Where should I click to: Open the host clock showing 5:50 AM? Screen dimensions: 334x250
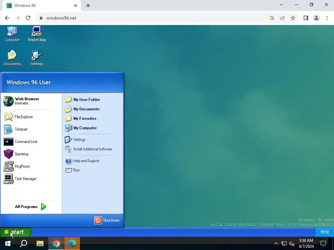306,243
